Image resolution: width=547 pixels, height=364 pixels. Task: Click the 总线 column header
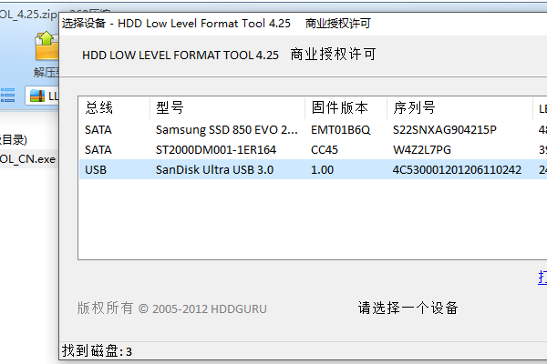pos(115,107)
